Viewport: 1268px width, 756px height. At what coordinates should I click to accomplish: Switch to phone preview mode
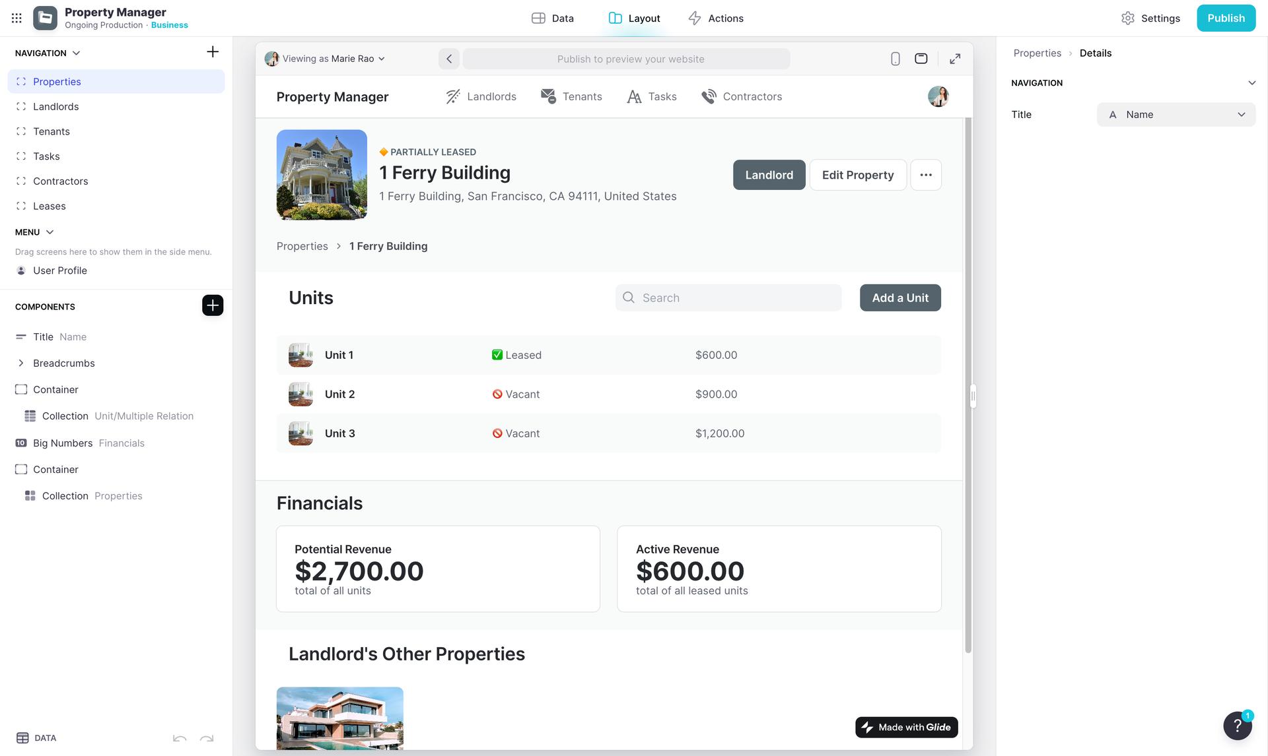tap(895, 59)
